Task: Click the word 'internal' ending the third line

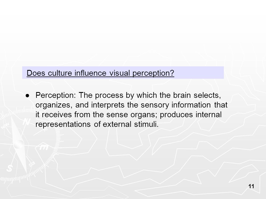Action: [208, 114]
